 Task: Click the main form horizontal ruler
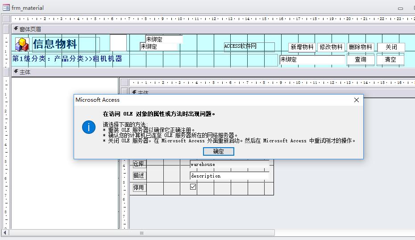[213, 19]
